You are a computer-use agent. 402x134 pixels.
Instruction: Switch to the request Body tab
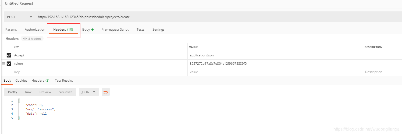[x=88, y=30]
